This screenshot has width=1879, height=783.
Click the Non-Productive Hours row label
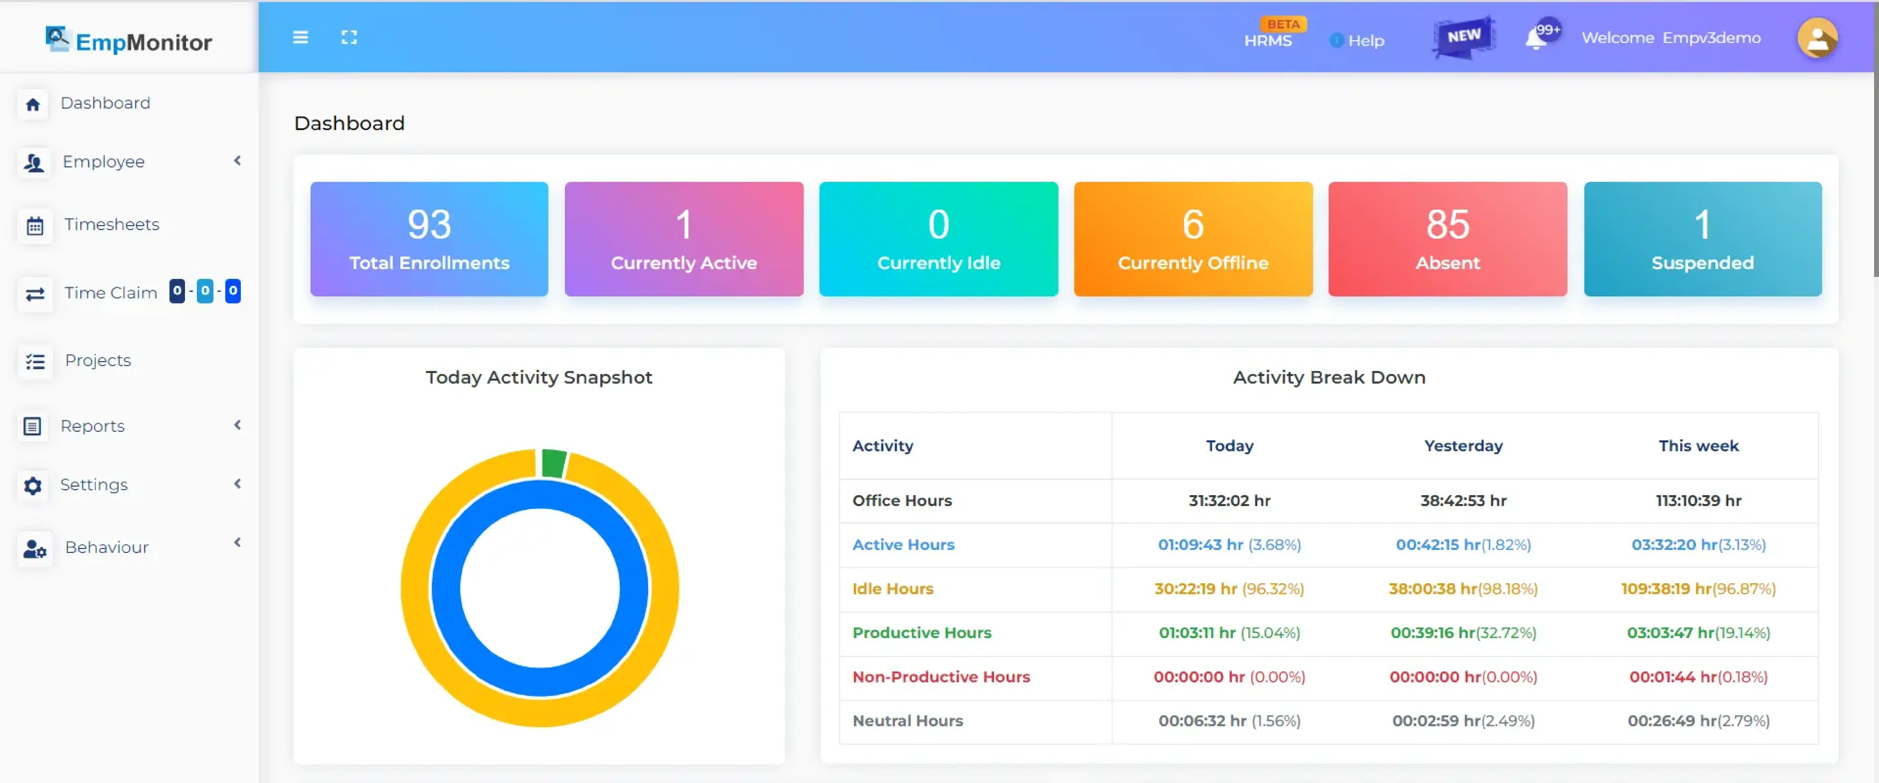(x=941, y=677)
